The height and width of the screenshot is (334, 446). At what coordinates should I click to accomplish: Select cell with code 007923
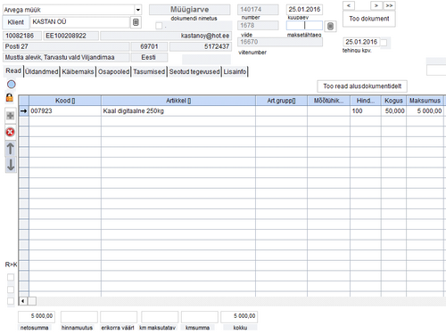click(x=65, y=111)
